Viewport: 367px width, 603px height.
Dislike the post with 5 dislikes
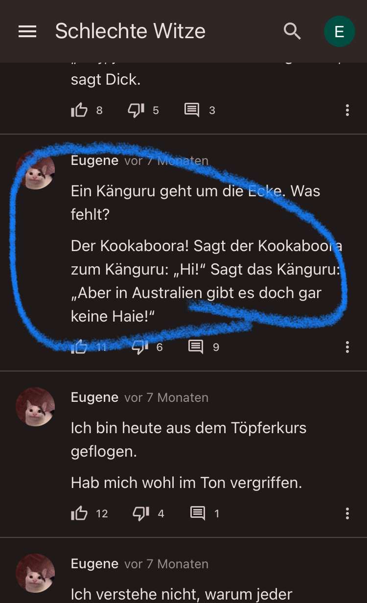(136, 110)
